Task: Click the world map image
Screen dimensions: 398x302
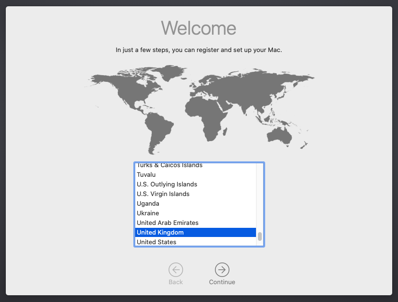Action: pyautogui.click(x=199, y=110)
